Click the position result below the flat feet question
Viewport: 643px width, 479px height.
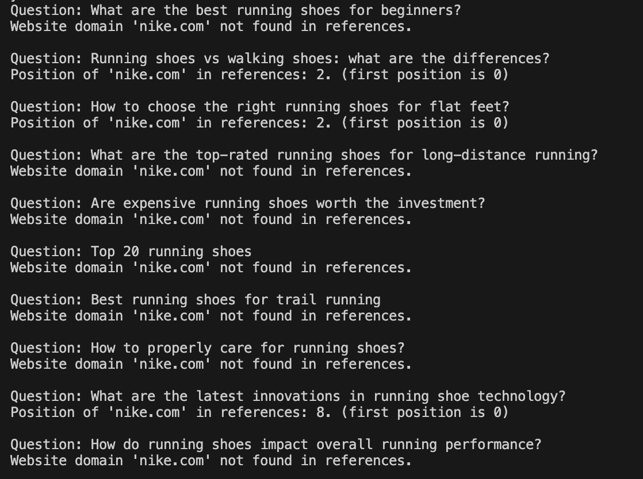pyautogui.click(x=259, y=123)
